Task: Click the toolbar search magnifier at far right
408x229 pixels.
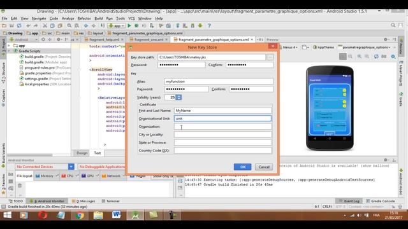Action: coord(393,25)
